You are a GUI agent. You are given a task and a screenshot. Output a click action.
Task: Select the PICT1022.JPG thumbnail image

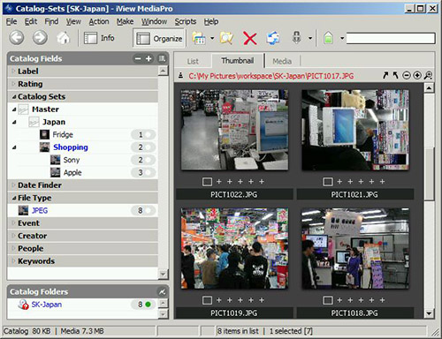point(234,130)
